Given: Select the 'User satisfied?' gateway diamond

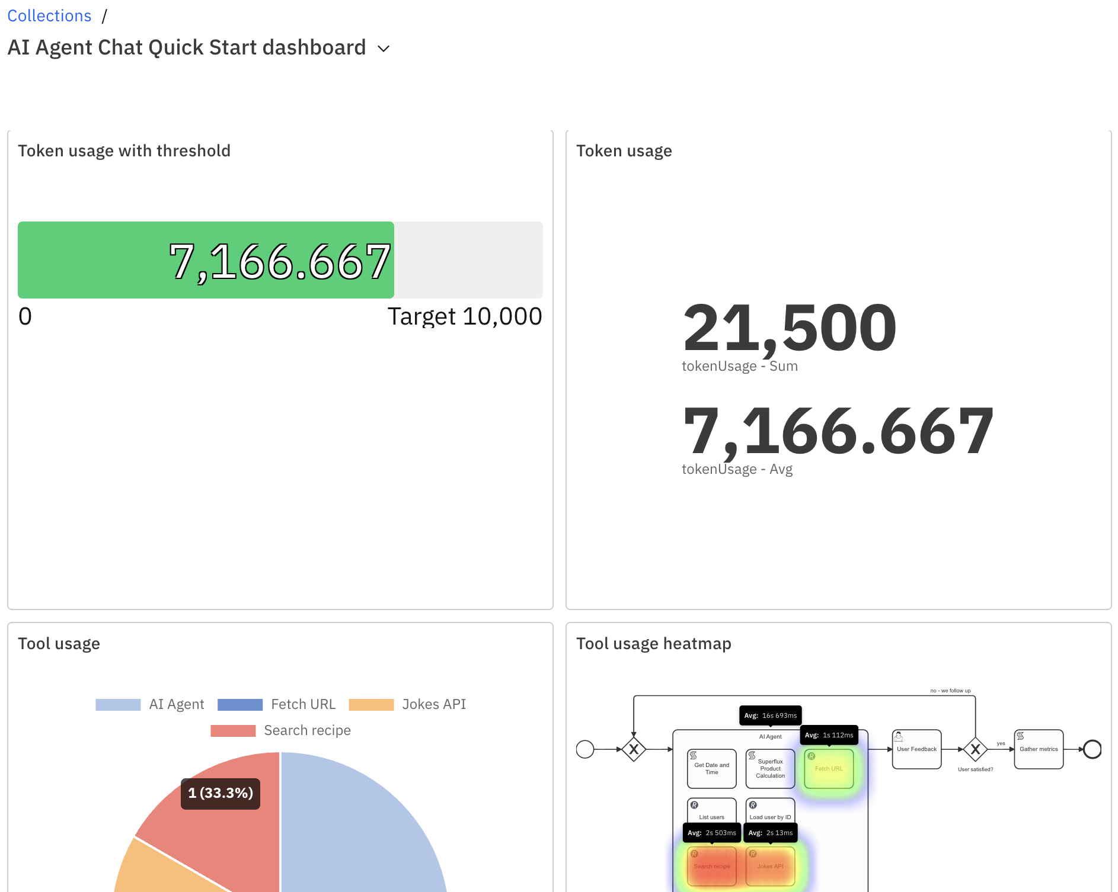Looking at the screenshot, I should [x=975, y=749].
